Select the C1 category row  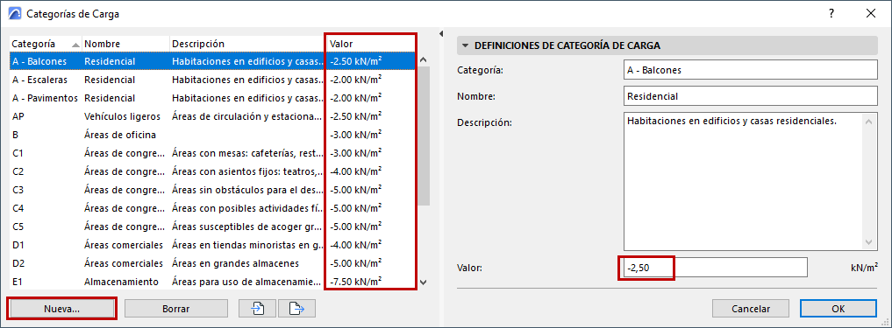pyautogui.click(x=213, y=153)
